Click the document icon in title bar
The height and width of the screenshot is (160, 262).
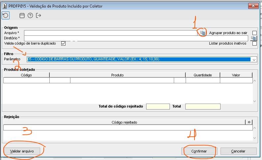click(x=5, y=6)
